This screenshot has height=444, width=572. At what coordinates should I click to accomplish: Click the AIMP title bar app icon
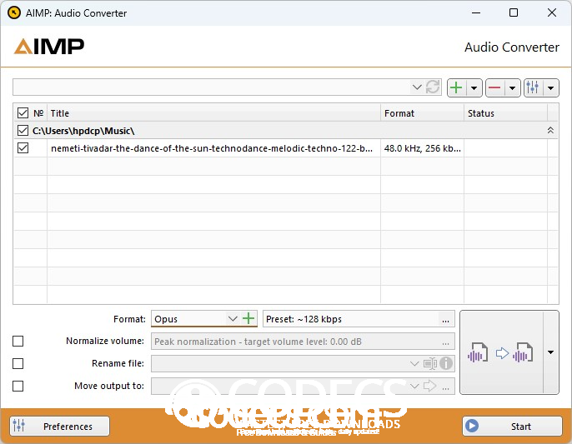pos(14,12)
